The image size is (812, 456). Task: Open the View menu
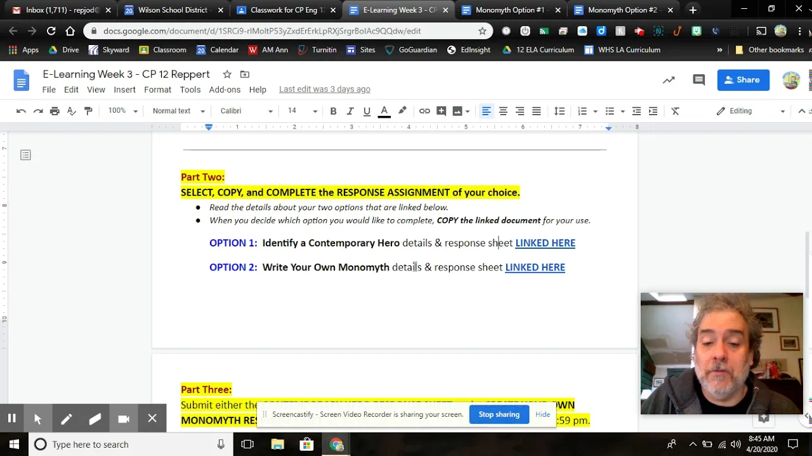96,89
